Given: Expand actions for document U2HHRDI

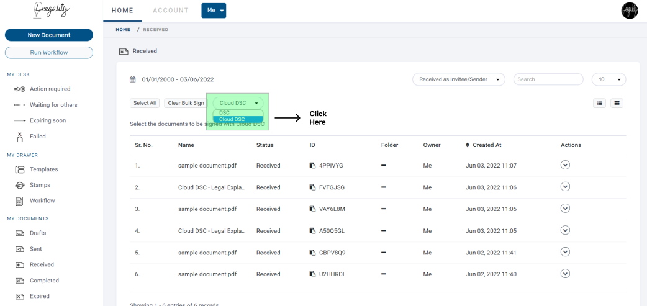Looking at the screenshot, I should pyautogui.click(x=565, y=274).
